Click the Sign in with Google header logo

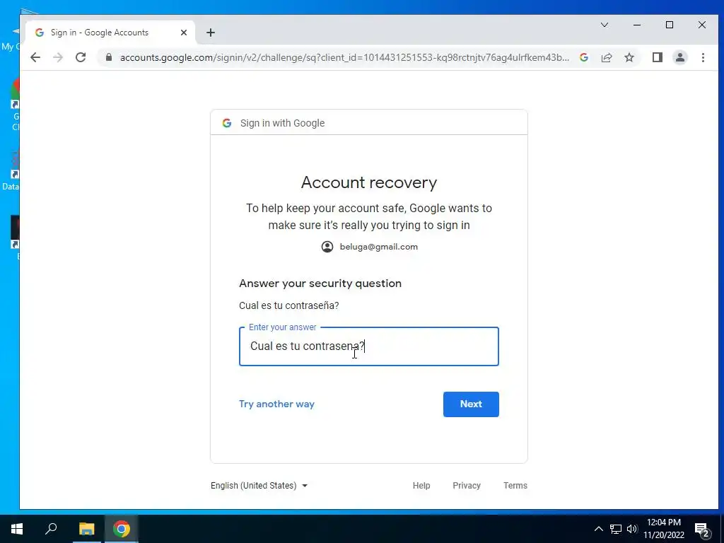coord(227,123)
